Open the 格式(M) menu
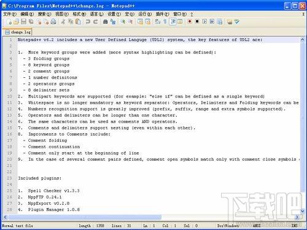The image size is (307, 230). 79,14
